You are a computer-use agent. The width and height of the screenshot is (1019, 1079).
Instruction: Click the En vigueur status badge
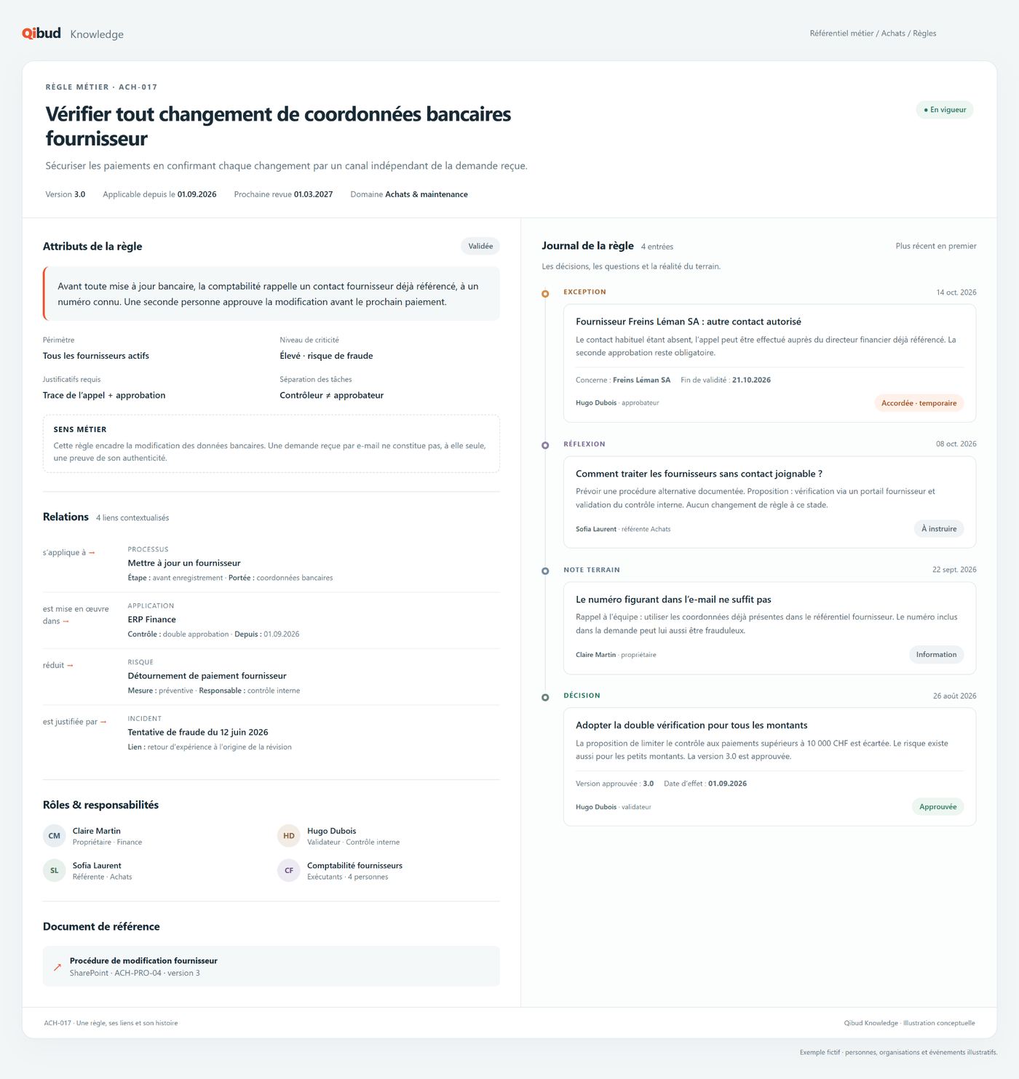click(x=945, y=110)
